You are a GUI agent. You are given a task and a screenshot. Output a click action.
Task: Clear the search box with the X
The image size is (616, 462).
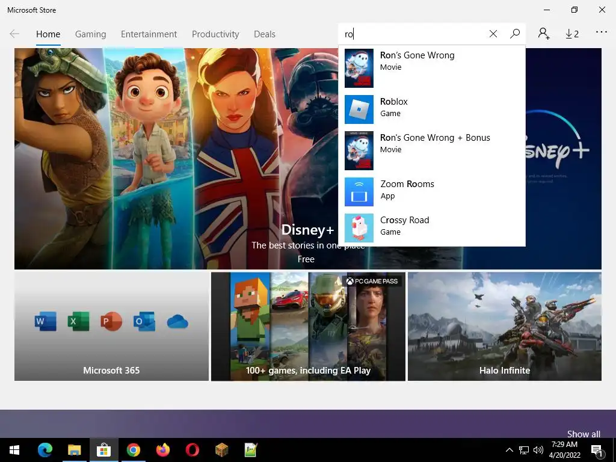point(493,34)
